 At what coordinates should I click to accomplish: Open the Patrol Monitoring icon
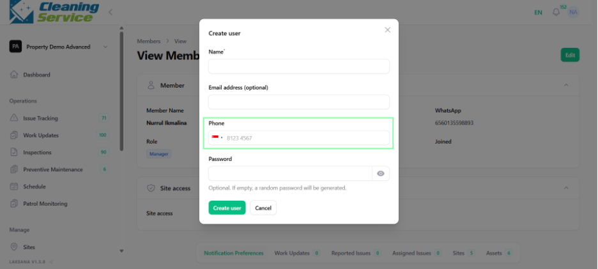(13, 204)
